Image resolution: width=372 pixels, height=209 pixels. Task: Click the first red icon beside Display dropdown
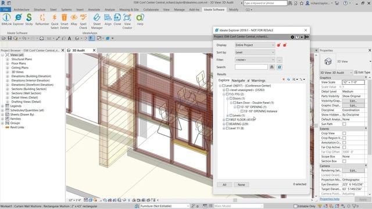click(x=279, y=45)
